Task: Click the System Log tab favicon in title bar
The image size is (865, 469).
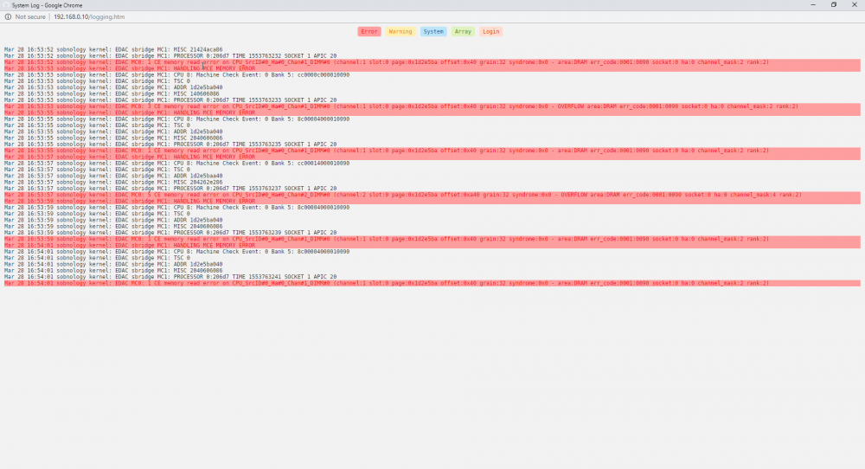Action: pos(7,5)
